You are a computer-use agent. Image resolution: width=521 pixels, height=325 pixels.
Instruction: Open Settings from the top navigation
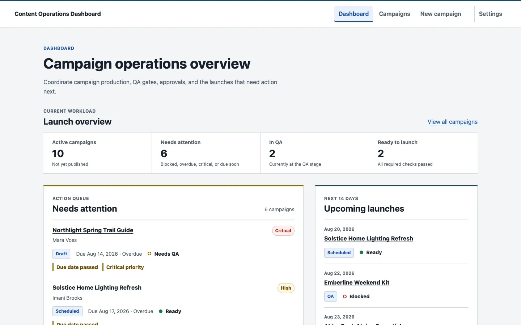[x=490, y=14]
